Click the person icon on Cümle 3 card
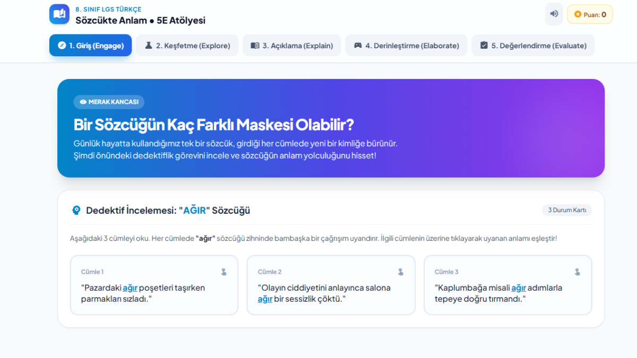The image size is (637, 358). click(577, 272)
